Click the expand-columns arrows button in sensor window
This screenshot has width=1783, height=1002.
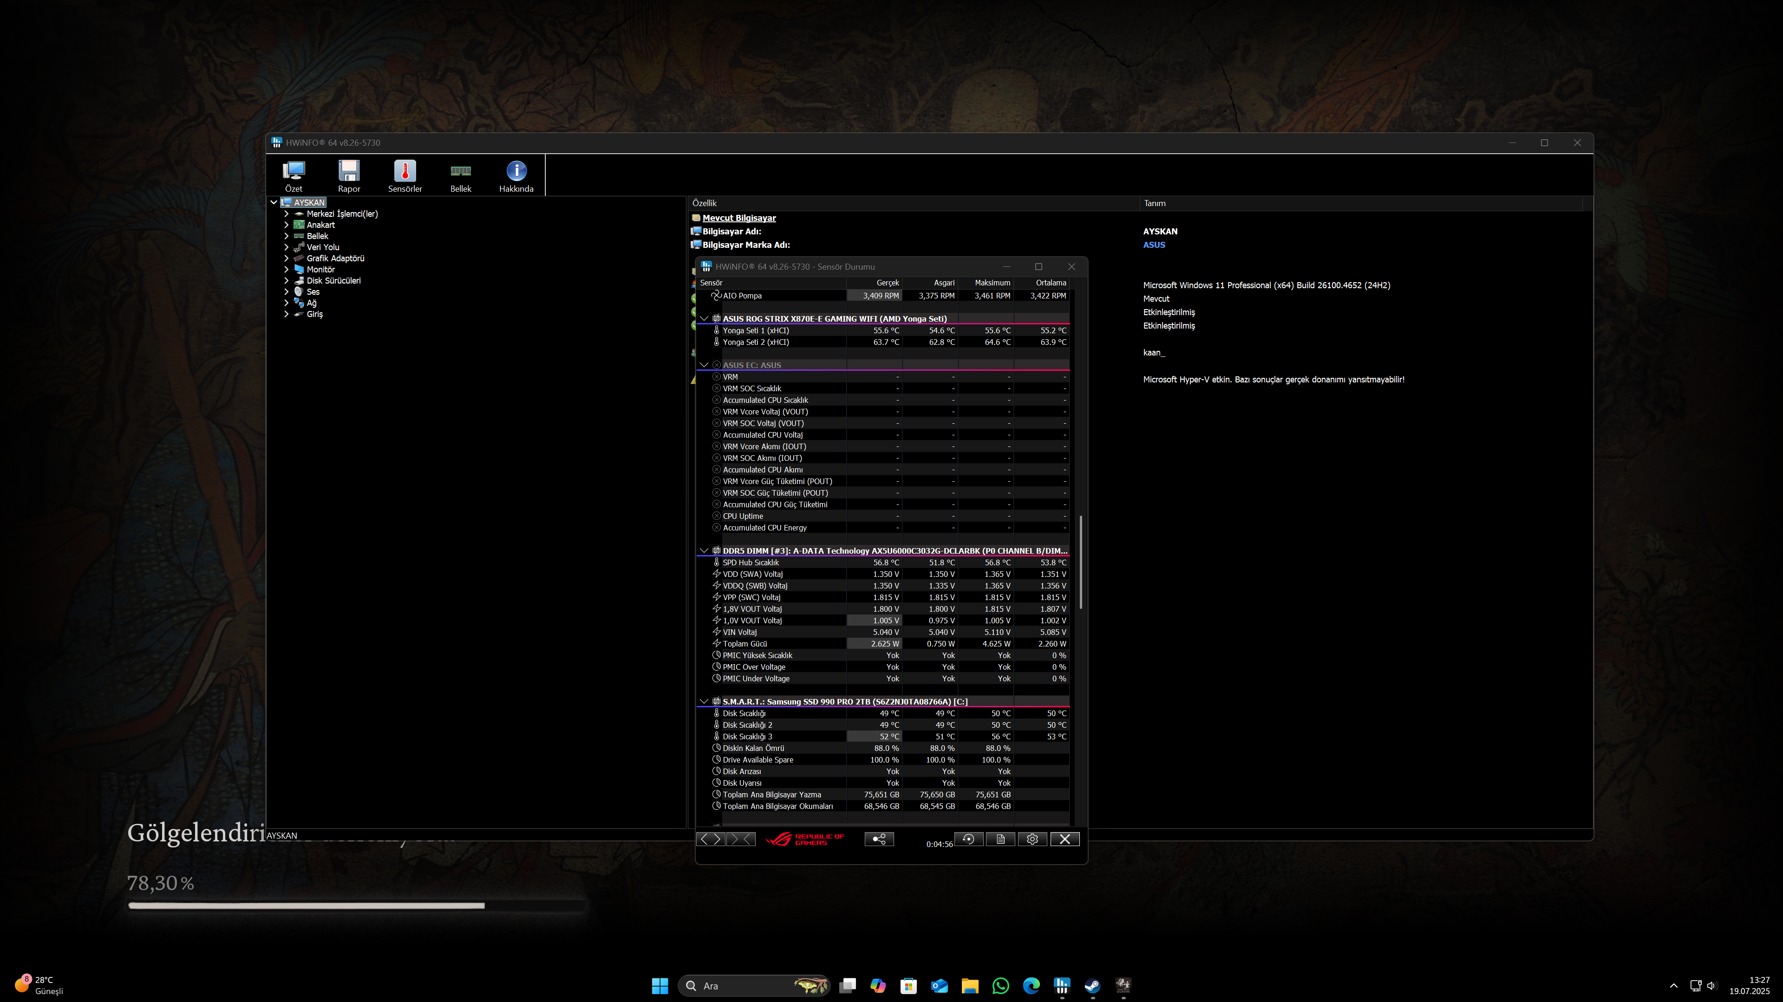coord(711,839)
